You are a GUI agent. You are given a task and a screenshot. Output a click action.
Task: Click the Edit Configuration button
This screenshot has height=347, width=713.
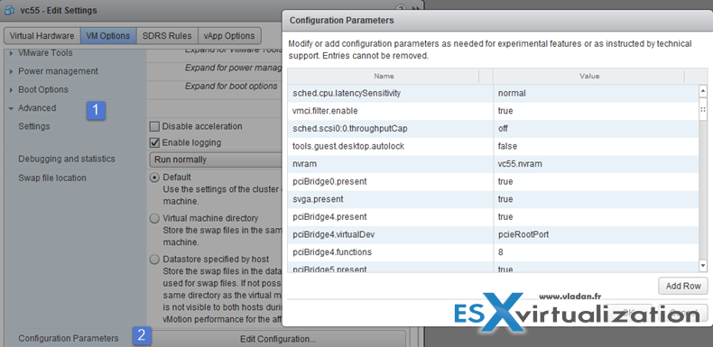pyautogui.click(x=278, y=339)
